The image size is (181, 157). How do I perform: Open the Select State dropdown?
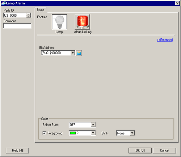pyautogui.click(x=82, y=125)
